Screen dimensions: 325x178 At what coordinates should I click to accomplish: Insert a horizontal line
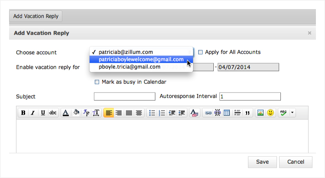coord(237,113)
